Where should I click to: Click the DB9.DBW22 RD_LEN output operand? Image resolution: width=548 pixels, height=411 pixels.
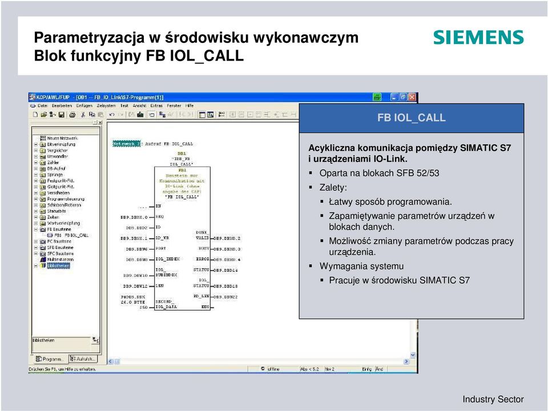coord(226,297)
